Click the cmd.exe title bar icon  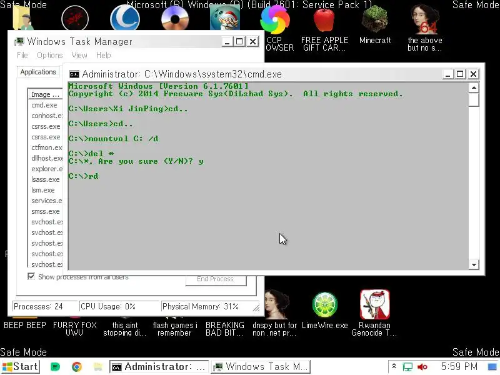click(74, 74)
